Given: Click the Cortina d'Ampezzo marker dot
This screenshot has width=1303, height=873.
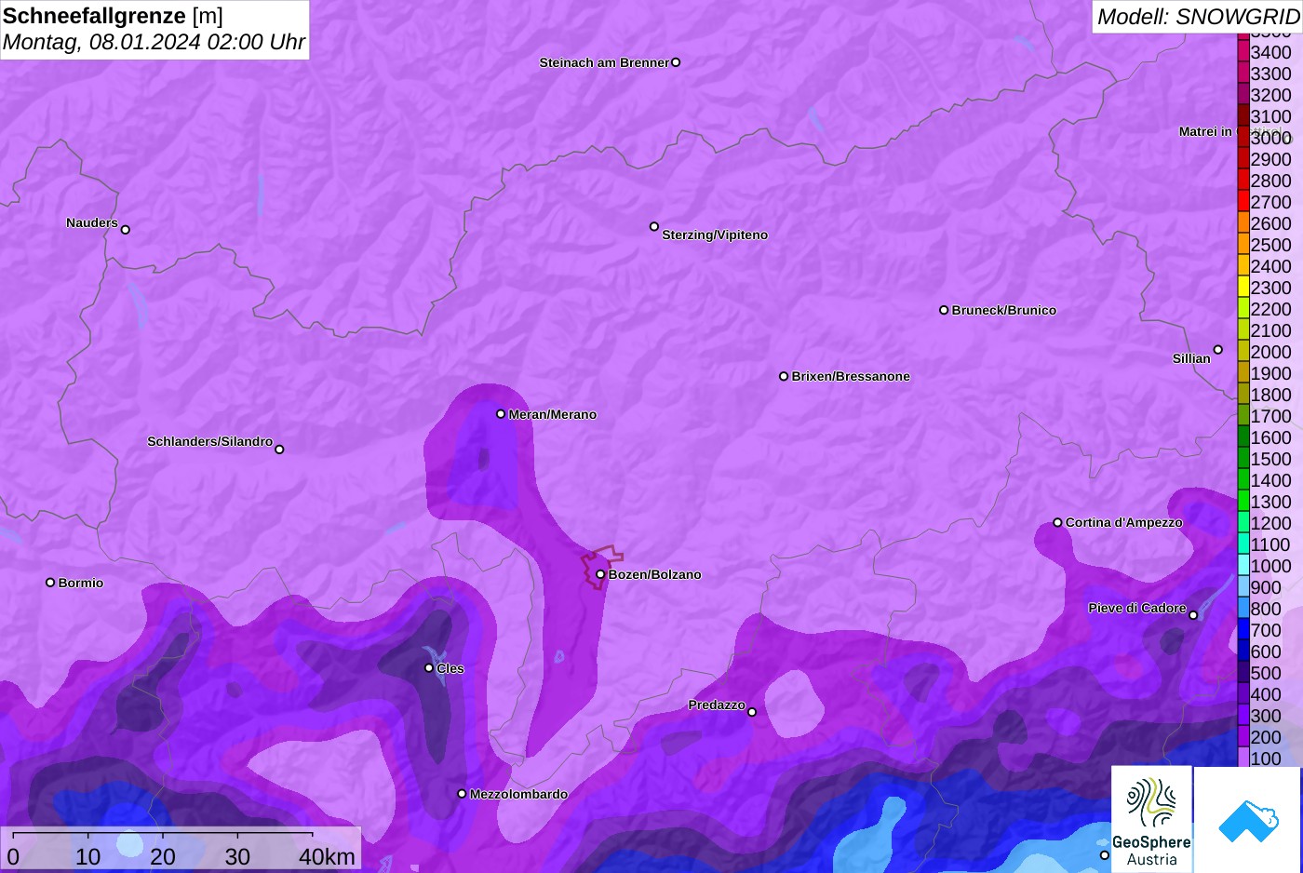Looking at the screenshot, I should 1057,522.
